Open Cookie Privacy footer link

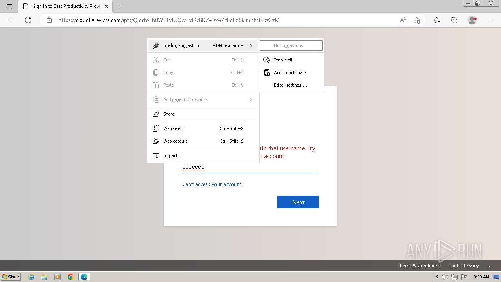point(463,265)
